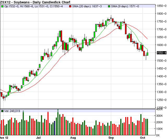Click the 1250-0 price axis label
Viewport: 167px width, 140px height.
click(x=162, y=100)
